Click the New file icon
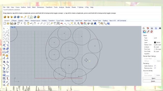The height and width of the screenshot is (91, 163). (5, 23)
